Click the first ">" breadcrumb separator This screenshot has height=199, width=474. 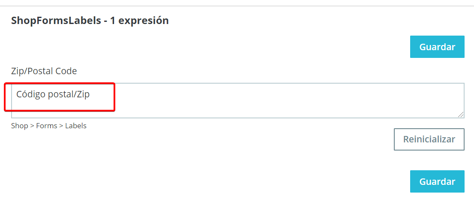(x=32, y=126)
